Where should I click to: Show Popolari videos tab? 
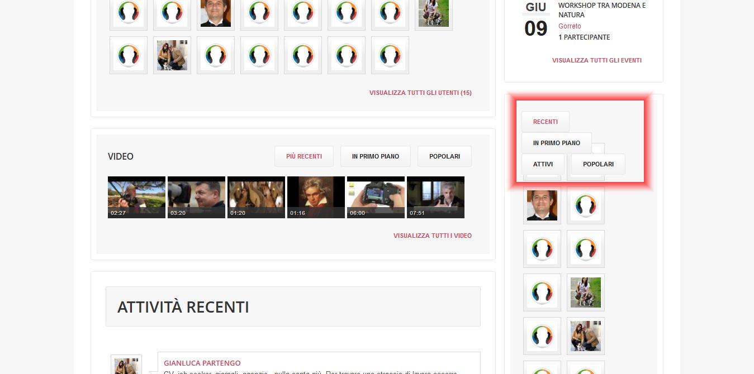(444, 156)
